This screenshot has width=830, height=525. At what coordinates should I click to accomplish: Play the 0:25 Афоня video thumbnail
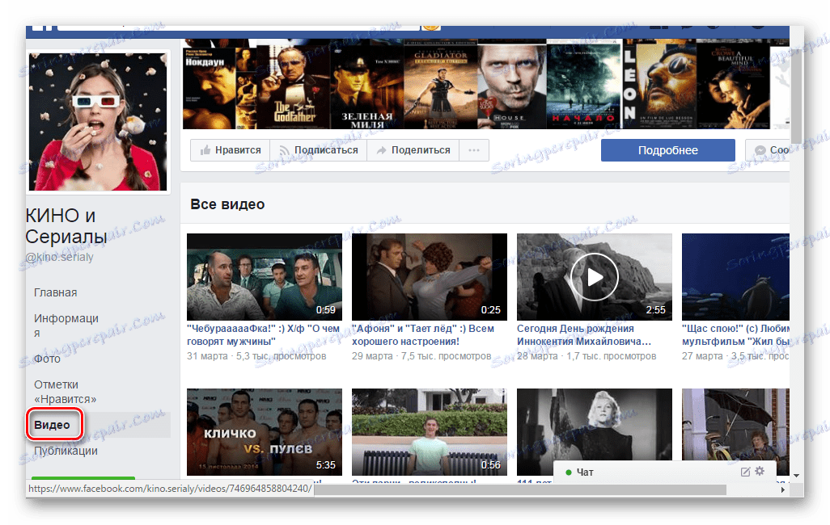[x=430, y=276]
